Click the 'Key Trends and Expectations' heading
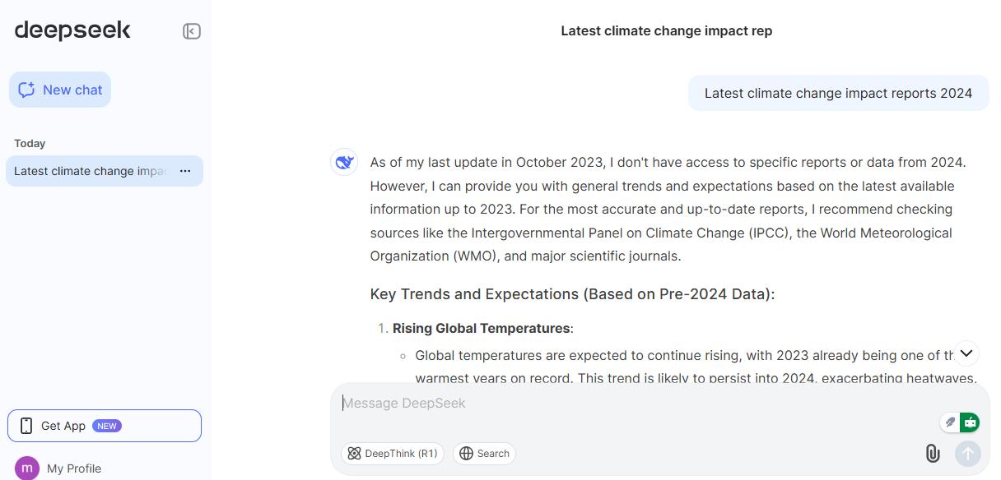This screenshot has height=480, width=1001. [x=572, y=294]
